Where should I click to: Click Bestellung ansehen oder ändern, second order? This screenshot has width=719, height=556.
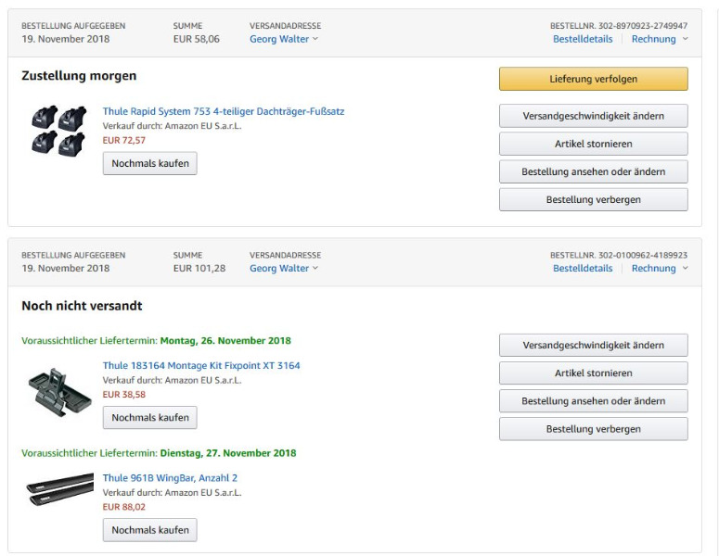593,400
